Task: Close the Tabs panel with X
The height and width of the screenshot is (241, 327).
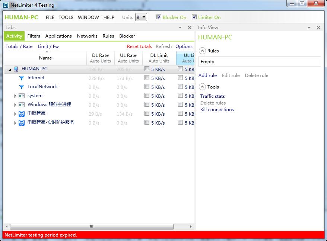Action: click(190, 28)
